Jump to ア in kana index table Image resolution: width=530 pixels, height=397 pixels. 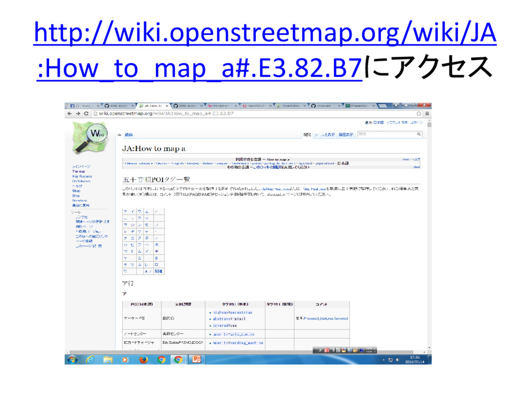coord(125,211)
